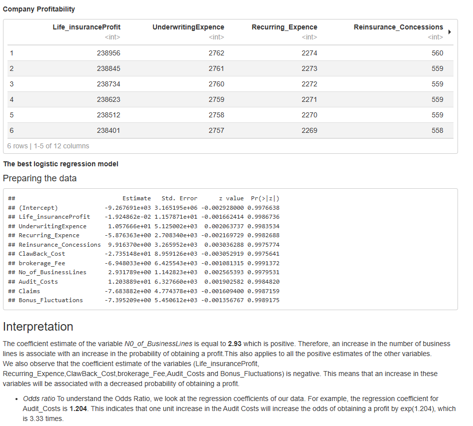
Task: Click the Life_insuranceProfit column header
Action: tap(86, 27)
